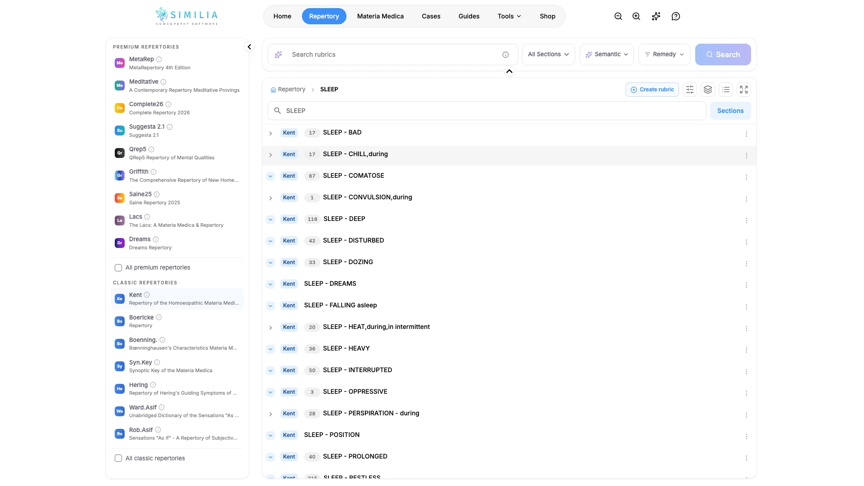Expand SLEEP - HEAT,during,in intermittent rubric
The height and width of the screenshot is (486, 864).
[270, 328]
